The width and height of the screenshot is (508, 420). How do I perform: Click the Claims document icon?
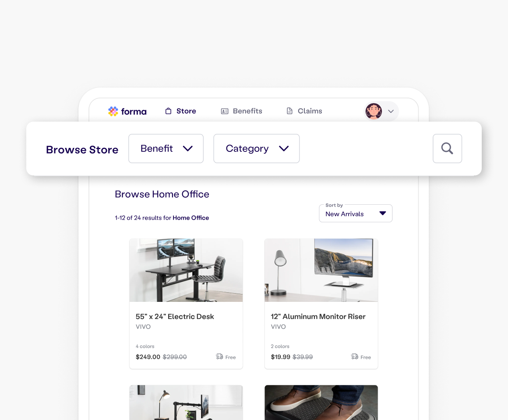coord(289,111)
